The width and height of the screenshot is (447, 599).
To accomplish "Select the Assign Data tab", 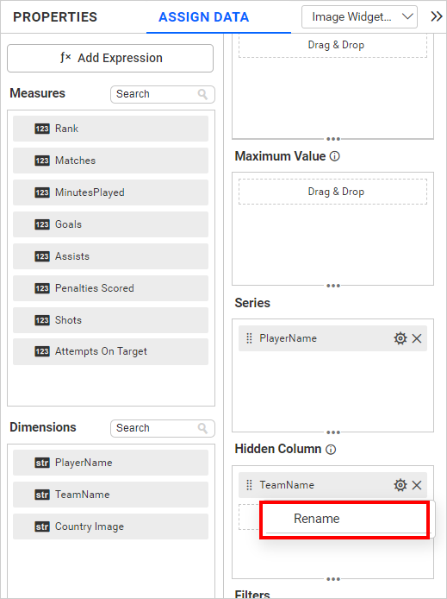I will coord(204,17).
